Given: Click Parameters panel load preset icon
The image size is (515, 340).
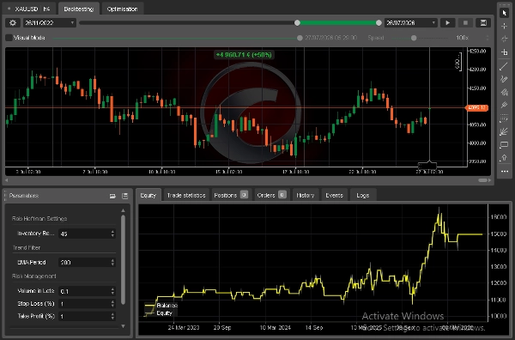Looking at the screenshot, I should 112,196.
